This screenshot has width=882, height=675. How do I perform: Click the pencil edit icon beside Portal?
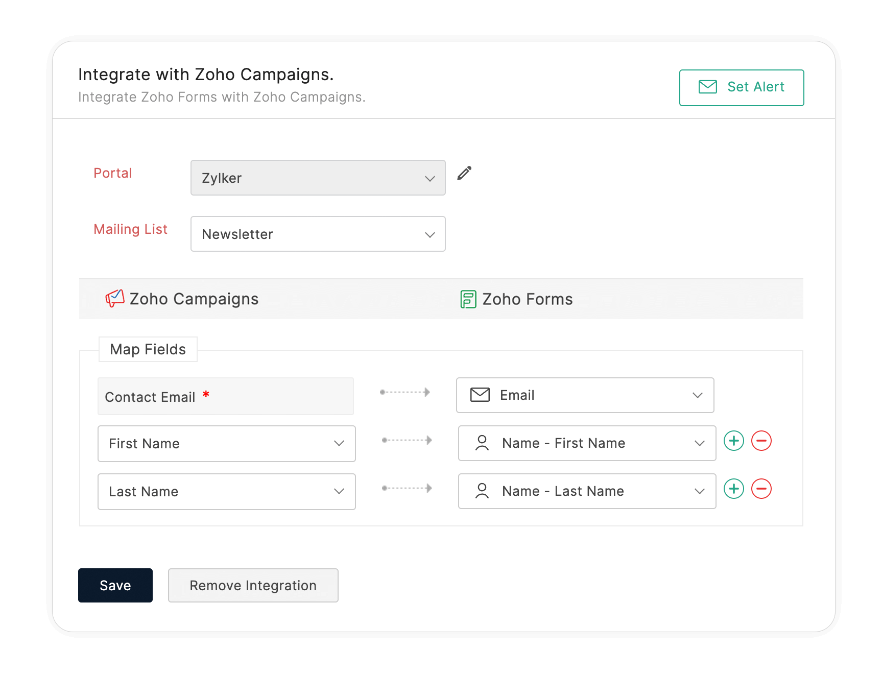coord(464,174)
